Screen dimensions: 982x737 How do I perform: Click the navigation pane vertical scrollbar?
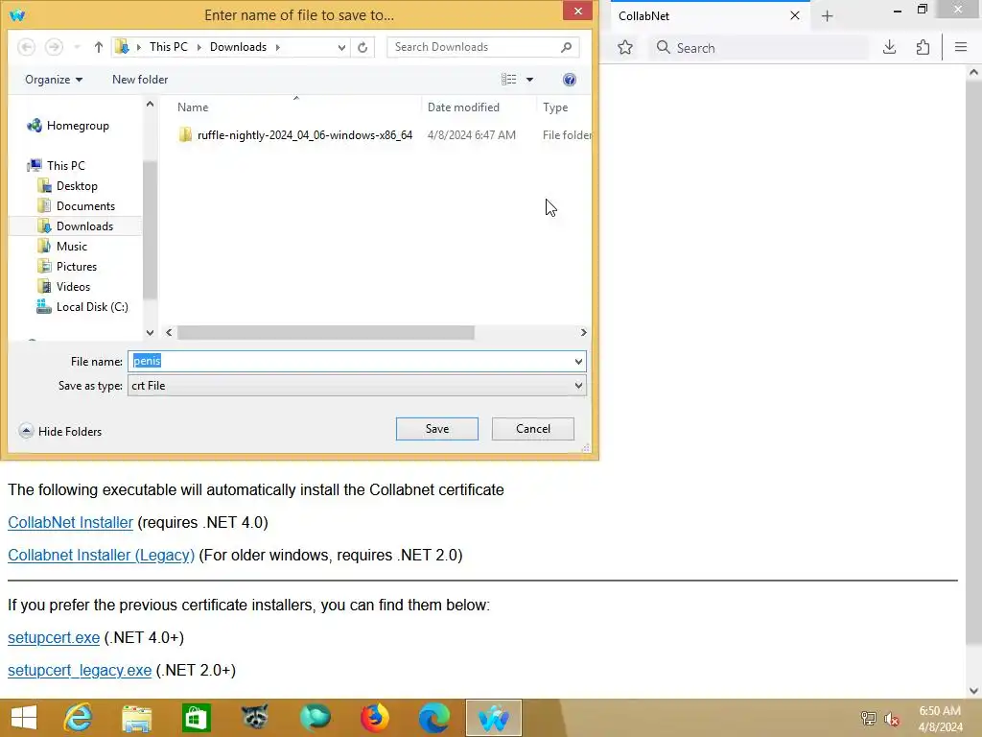click(150, 230)
